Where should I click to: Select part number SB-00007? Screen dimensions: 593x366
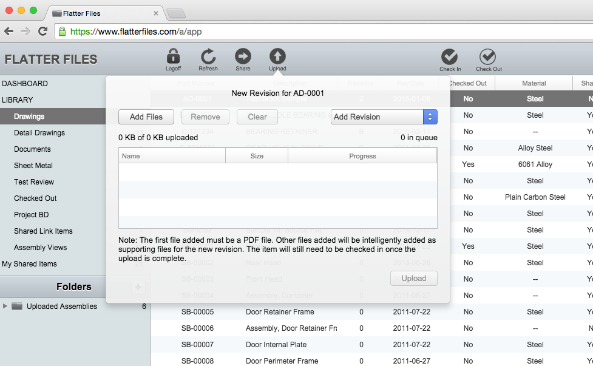(x=197, y=344)
